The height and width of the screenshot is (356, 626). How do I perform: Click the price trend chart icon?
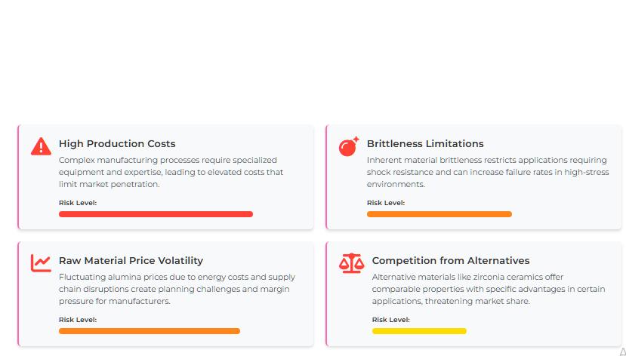(41, 263)
